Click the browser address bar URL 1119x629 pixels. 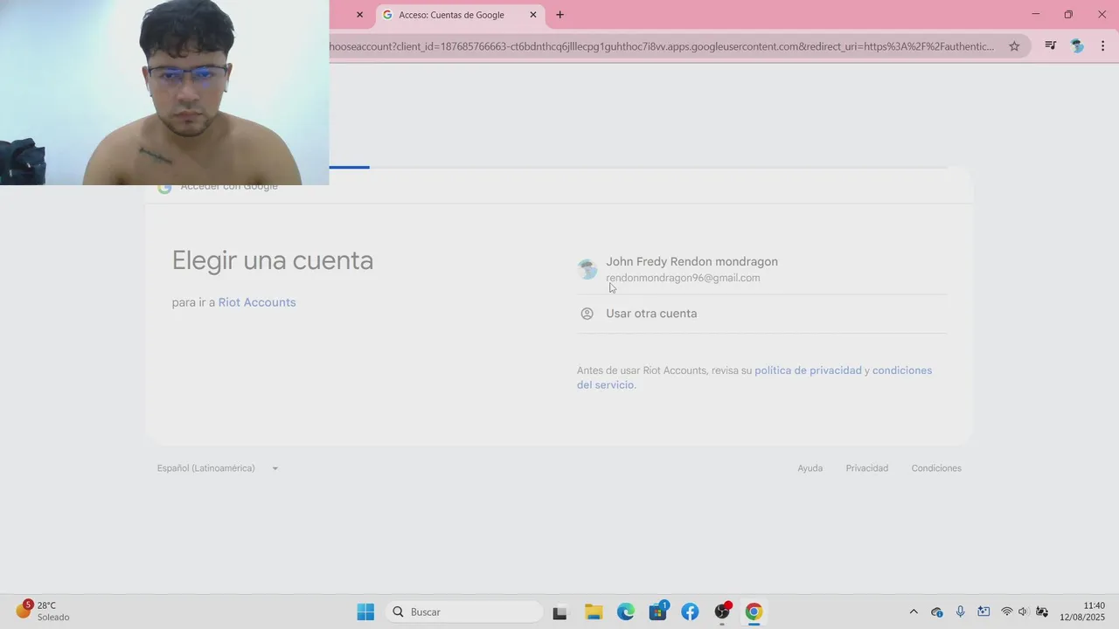click(x=662, y=46)
